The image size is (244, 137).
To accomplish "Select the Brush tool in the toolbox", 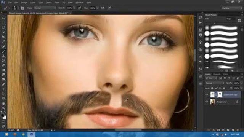I will (x=3, y=51).
